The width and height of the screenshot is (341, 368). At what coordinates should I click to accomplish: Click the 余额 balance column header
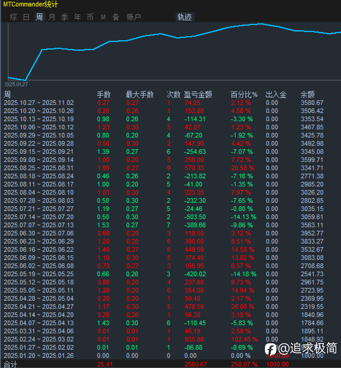[x=308, y=94]
